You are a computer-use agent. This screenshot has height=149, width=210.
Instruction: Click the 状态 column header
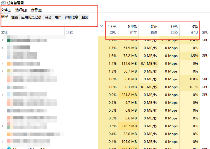point(70,33)
